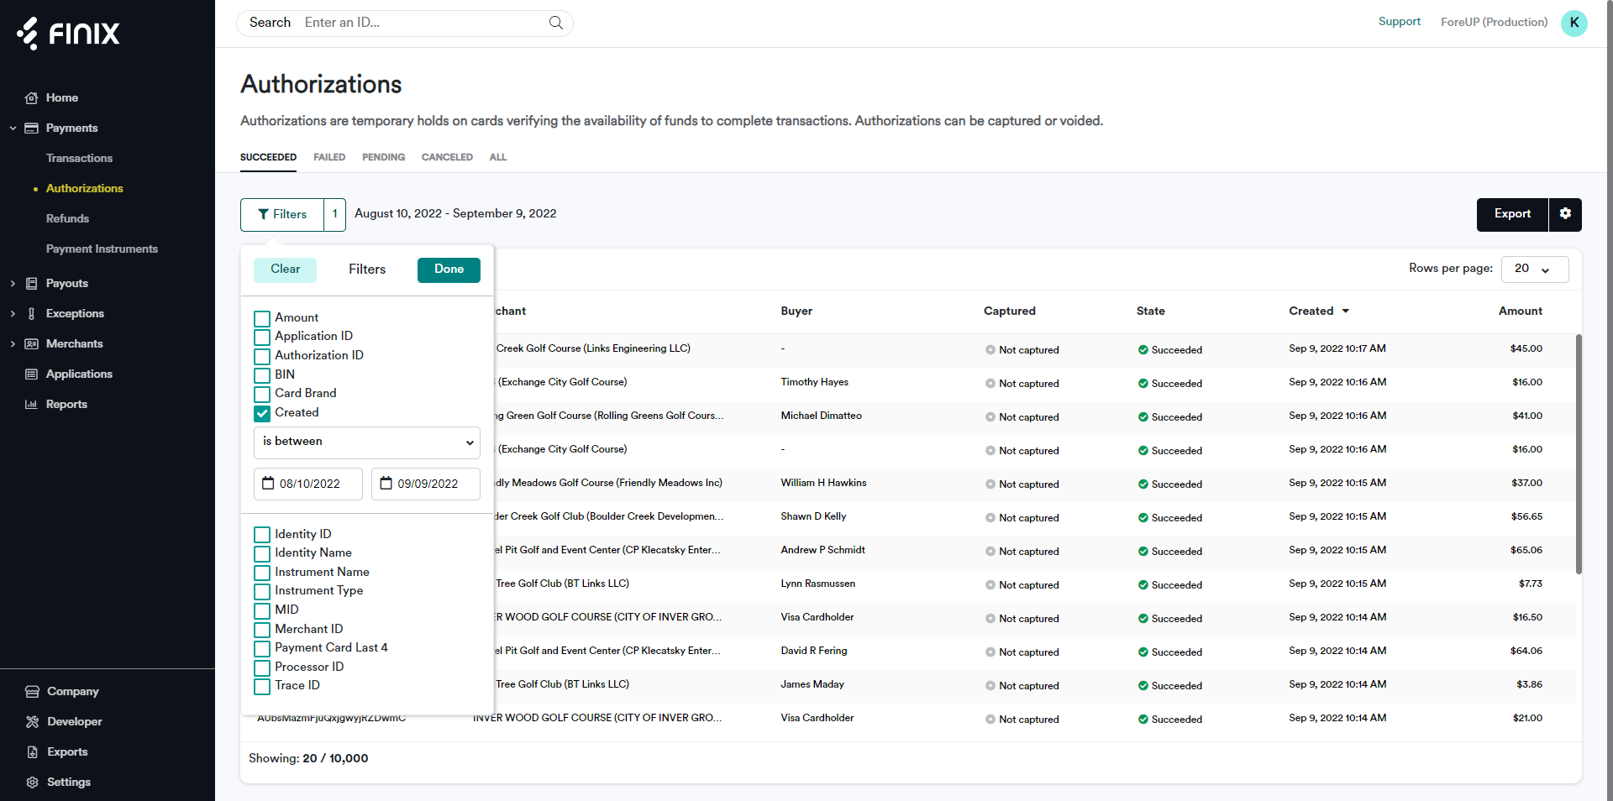Click the Reports chart icon

(32, 405)
